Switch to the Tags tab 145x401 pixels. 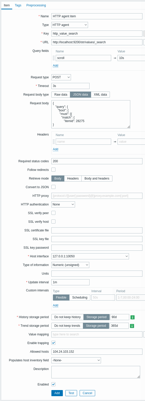[18, 5]
